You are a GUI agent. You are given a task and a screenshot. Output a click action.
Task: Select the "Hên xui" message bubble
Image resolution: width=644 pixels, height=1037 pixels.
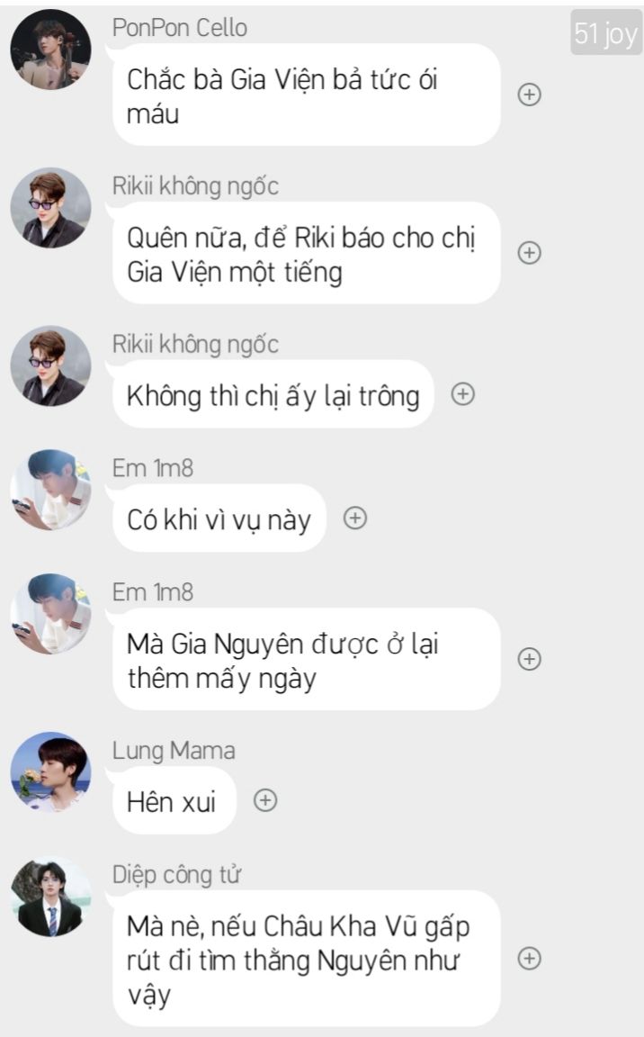pos(174,801)
